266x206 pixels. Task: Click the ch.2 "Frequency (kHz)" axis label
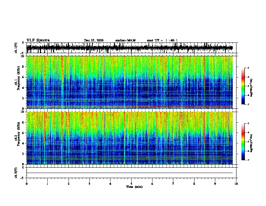(18, 134)
